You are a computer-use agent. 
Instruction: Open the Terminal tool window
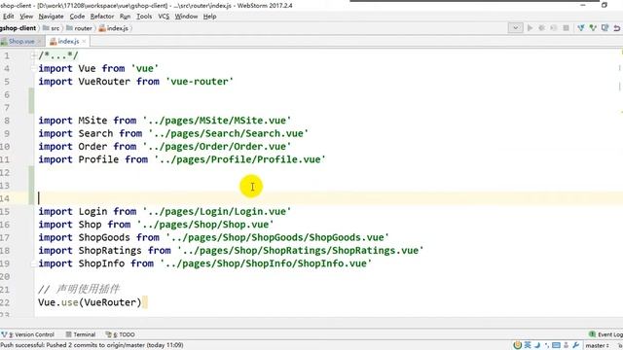click(x=81, y=334)
